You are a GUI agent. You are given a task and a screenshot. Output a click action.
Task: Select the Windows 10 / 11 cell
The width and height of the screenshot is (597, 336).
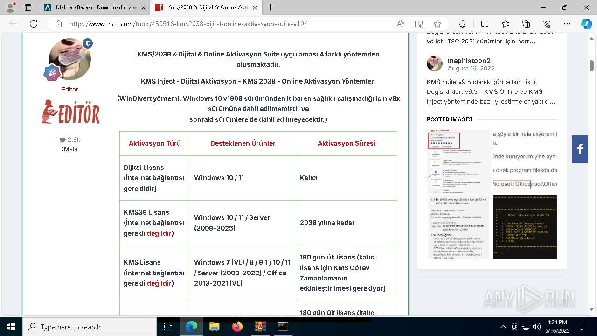point(243,178)
